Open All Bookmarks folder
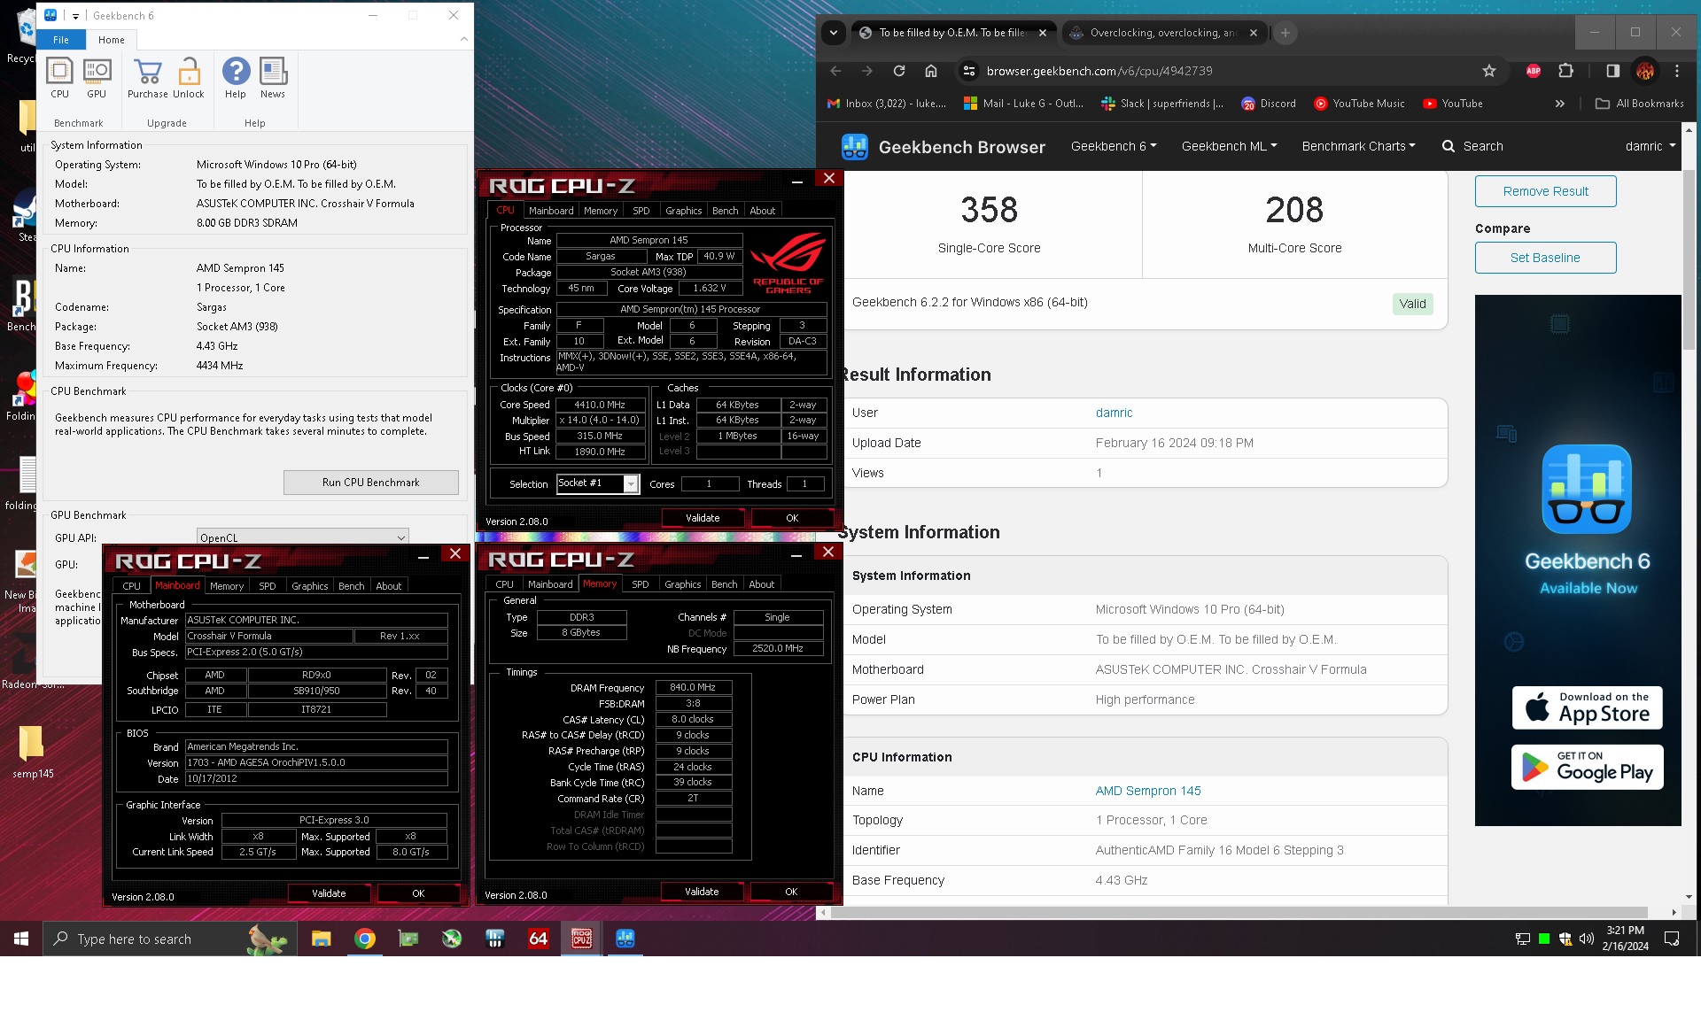The height and width of the screenshot is (1020, 1701). (x=1640, y=104)
